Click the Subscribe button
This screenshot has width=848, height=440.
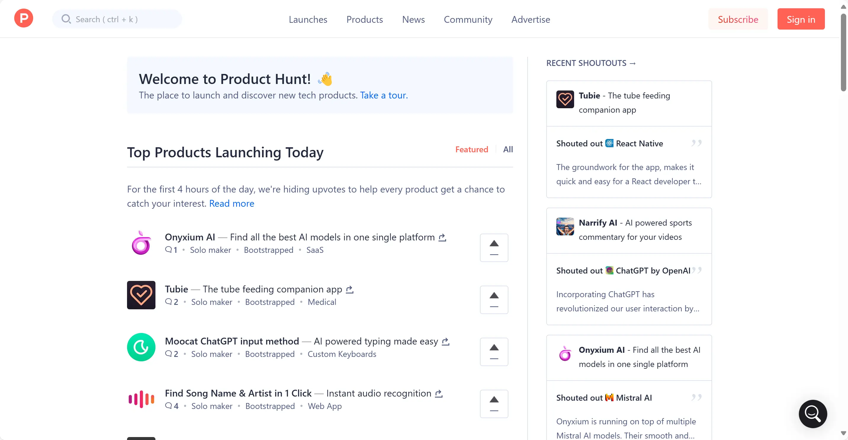point(738,19)
